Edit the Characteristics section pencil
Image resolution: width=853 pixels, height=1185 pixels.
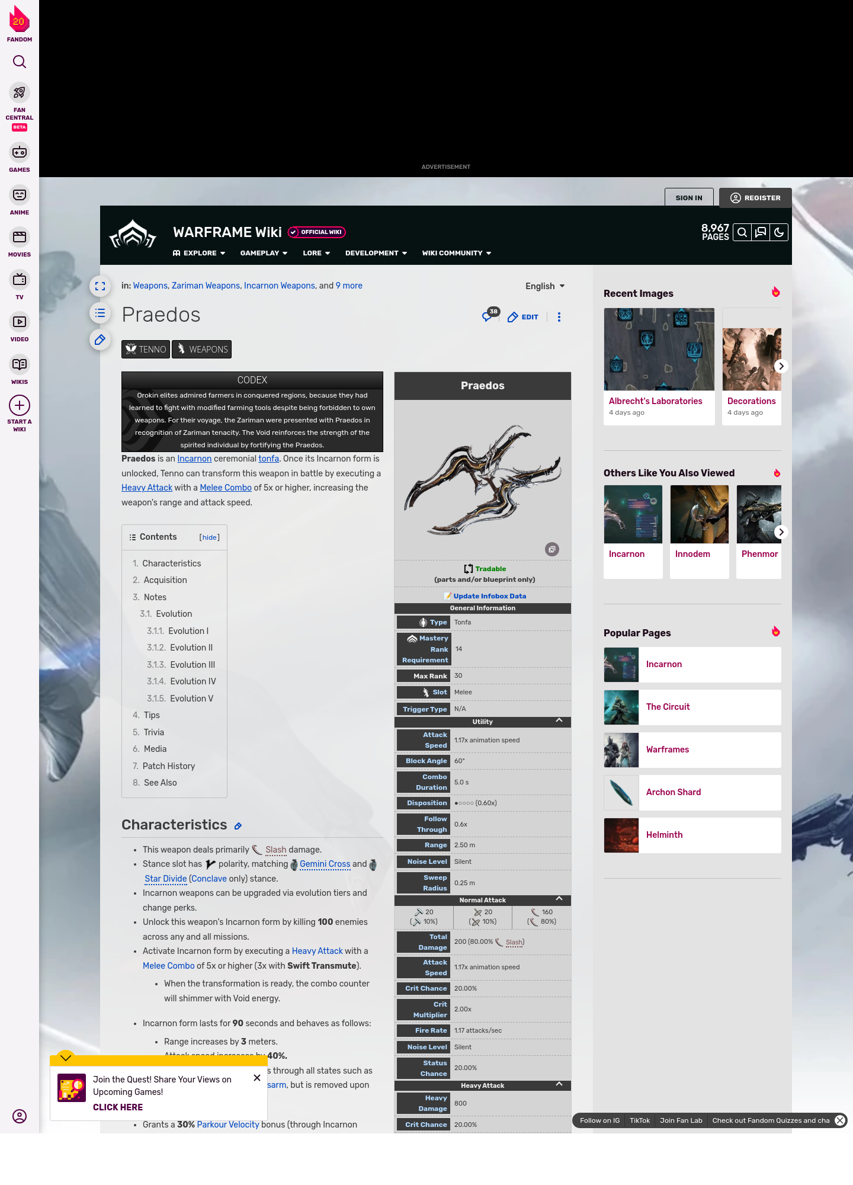[x=238, y=826]
